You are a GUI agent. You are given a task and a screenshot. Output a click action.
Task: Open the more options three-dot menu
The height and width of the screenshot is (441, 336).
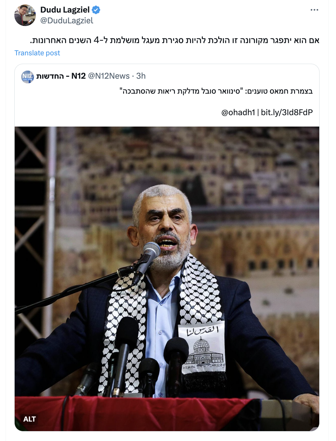point(314,10)
